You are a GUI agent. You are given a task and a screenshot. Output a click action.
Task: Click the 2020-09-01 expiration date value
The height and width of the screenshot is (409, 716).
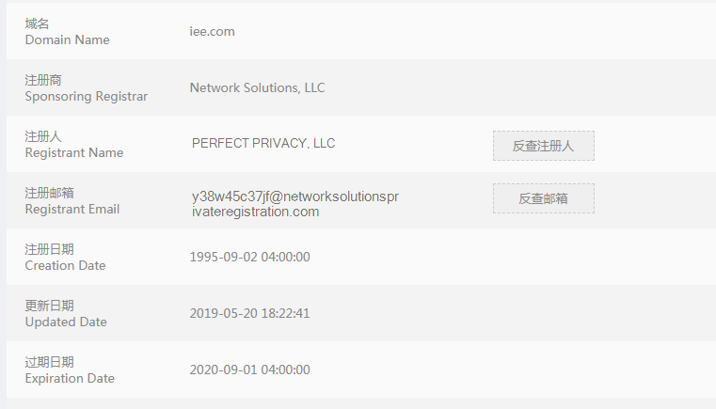249,370
